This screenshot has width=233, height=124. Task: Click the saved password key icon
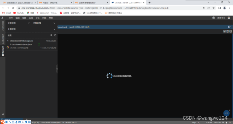204,8
